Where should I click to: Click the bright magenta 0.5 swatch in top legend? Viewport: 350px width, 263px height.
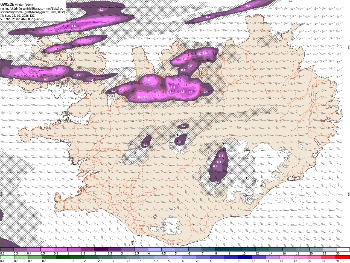[47, 249]
